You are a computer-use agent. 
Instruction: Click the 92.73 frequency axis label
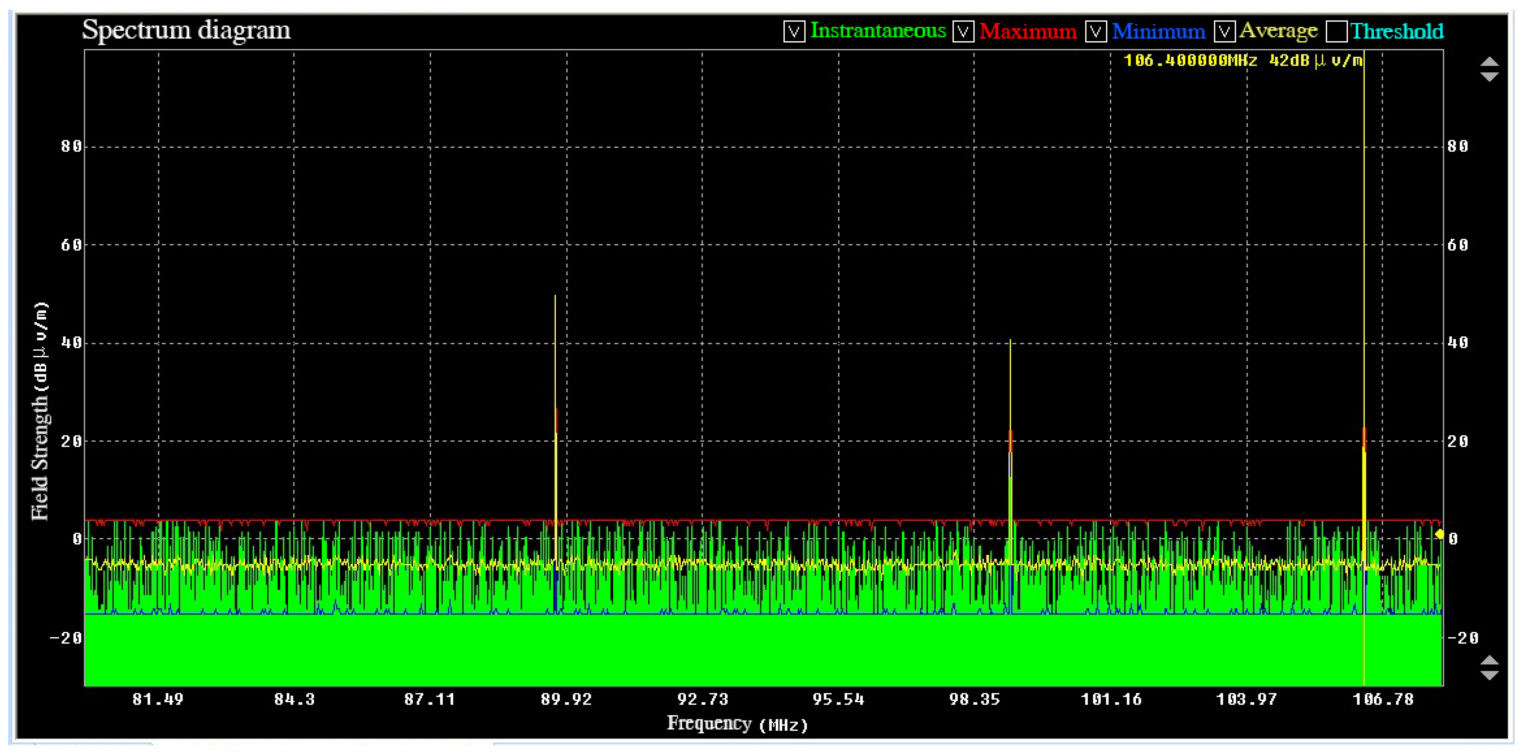point(702,700)
